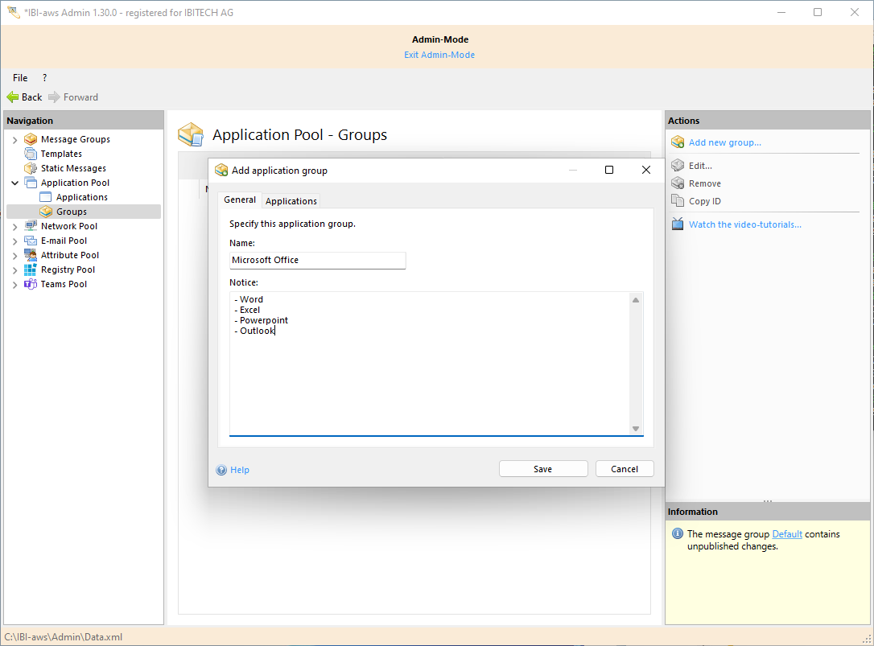This screenshot has height=646, width=874.
Task: Click the Registry Pool icon
Action: 31,270
